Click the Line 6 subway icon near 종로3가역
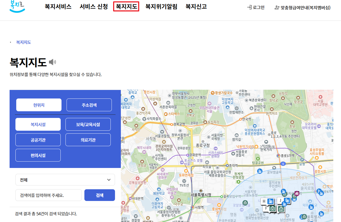341x222 pixels. coord(283,164)
